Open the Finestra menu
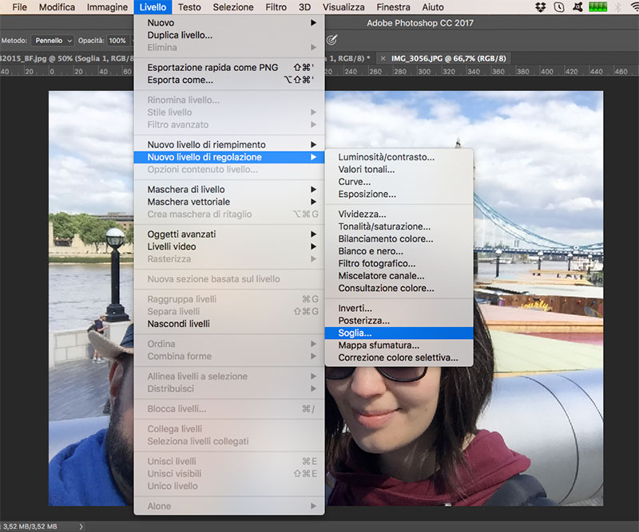Viewport: 639px width, 532px height. pos(393,7)
